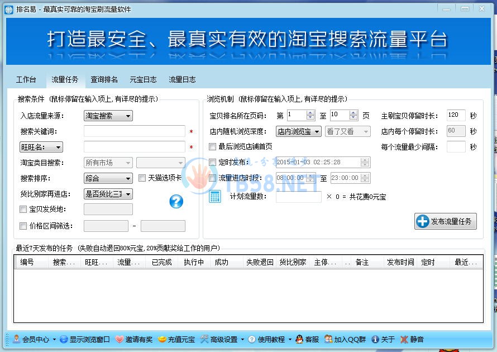The image size is (497, 352).
Task: Click the end page number stepper showing 10
Action: click(344, 115)
